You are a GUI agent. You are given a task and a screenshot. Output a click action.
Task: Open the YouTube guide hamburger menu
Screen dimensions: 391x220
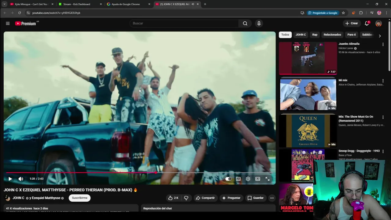(8, 23)
